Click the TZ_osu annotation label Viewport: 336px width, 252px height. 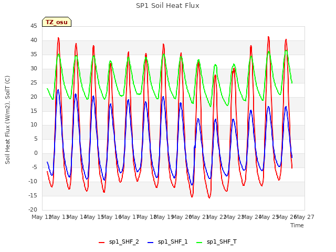(57, 22)
